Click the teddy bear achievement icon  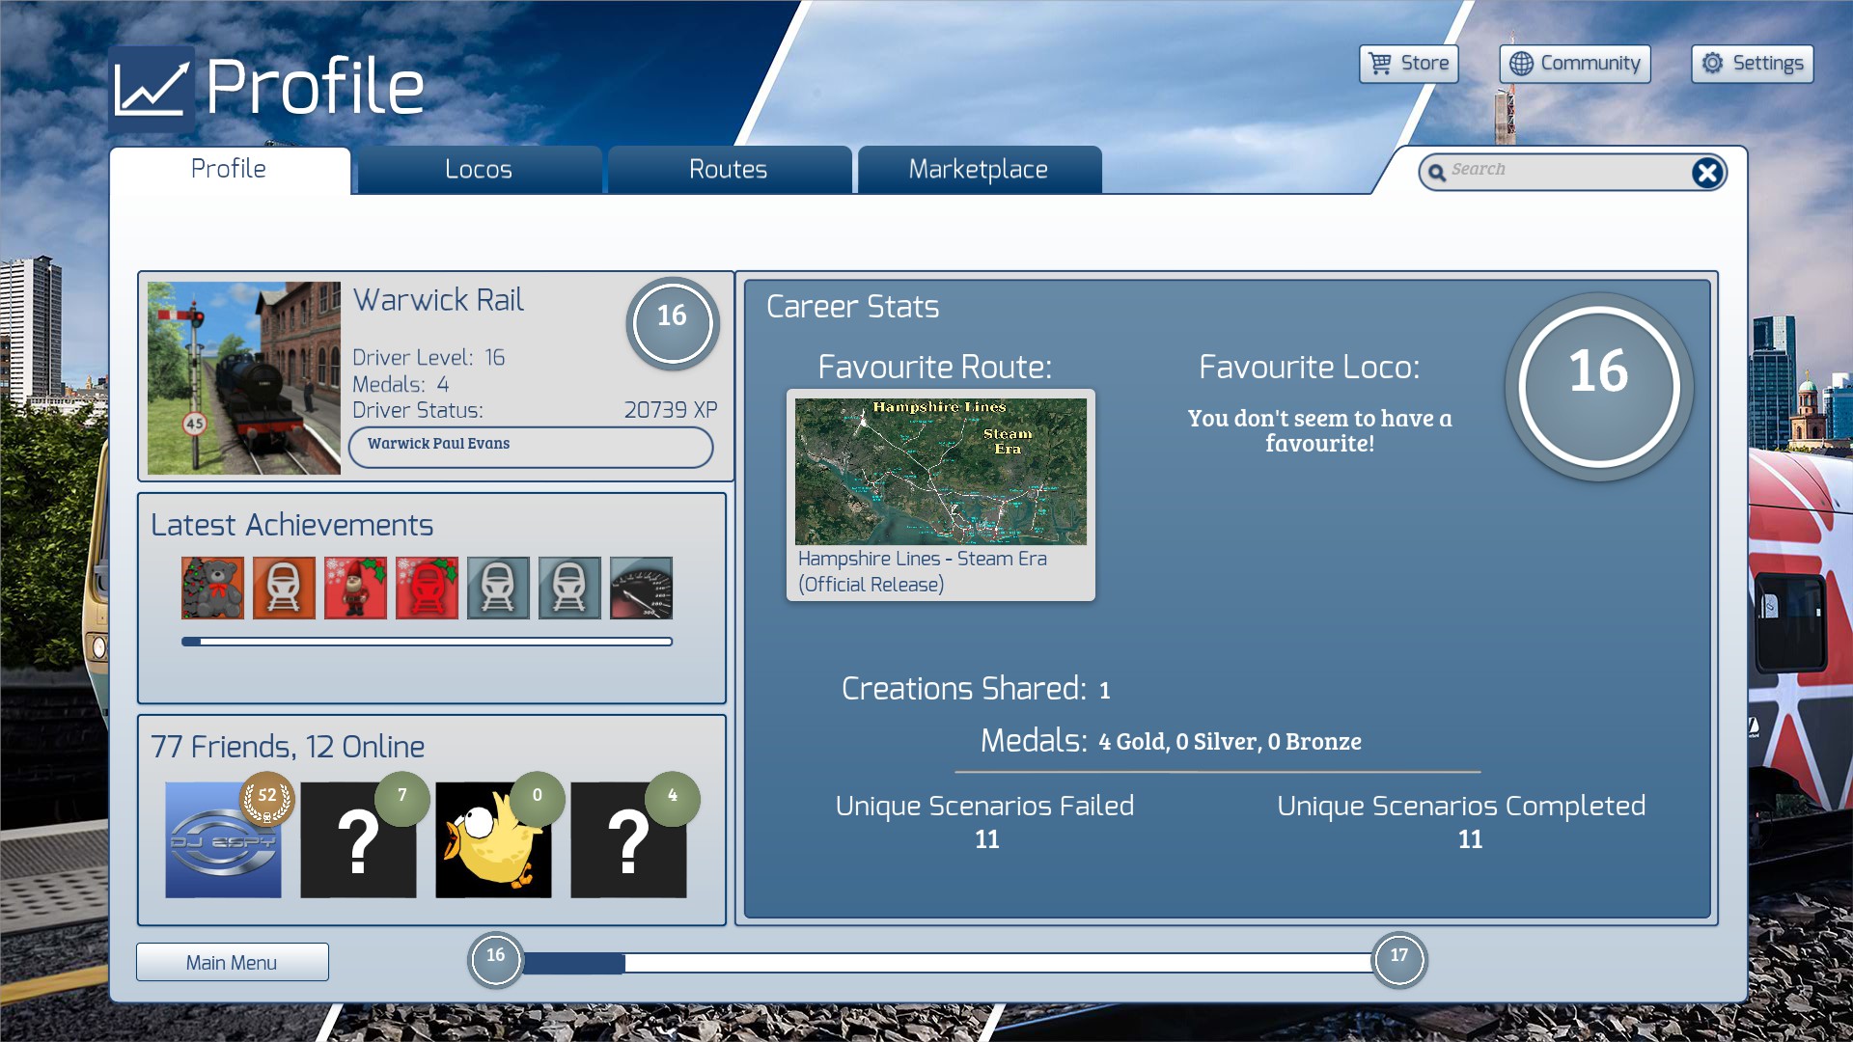coord(212,588)
